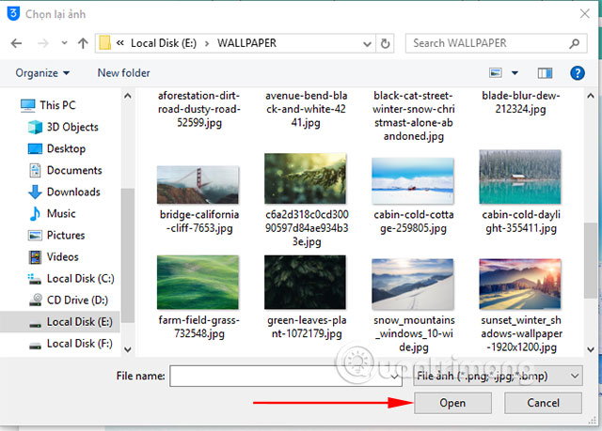Select sunset_winter_shadows-wallpaper thumbnail
The image size is (602, 431).
520,284
